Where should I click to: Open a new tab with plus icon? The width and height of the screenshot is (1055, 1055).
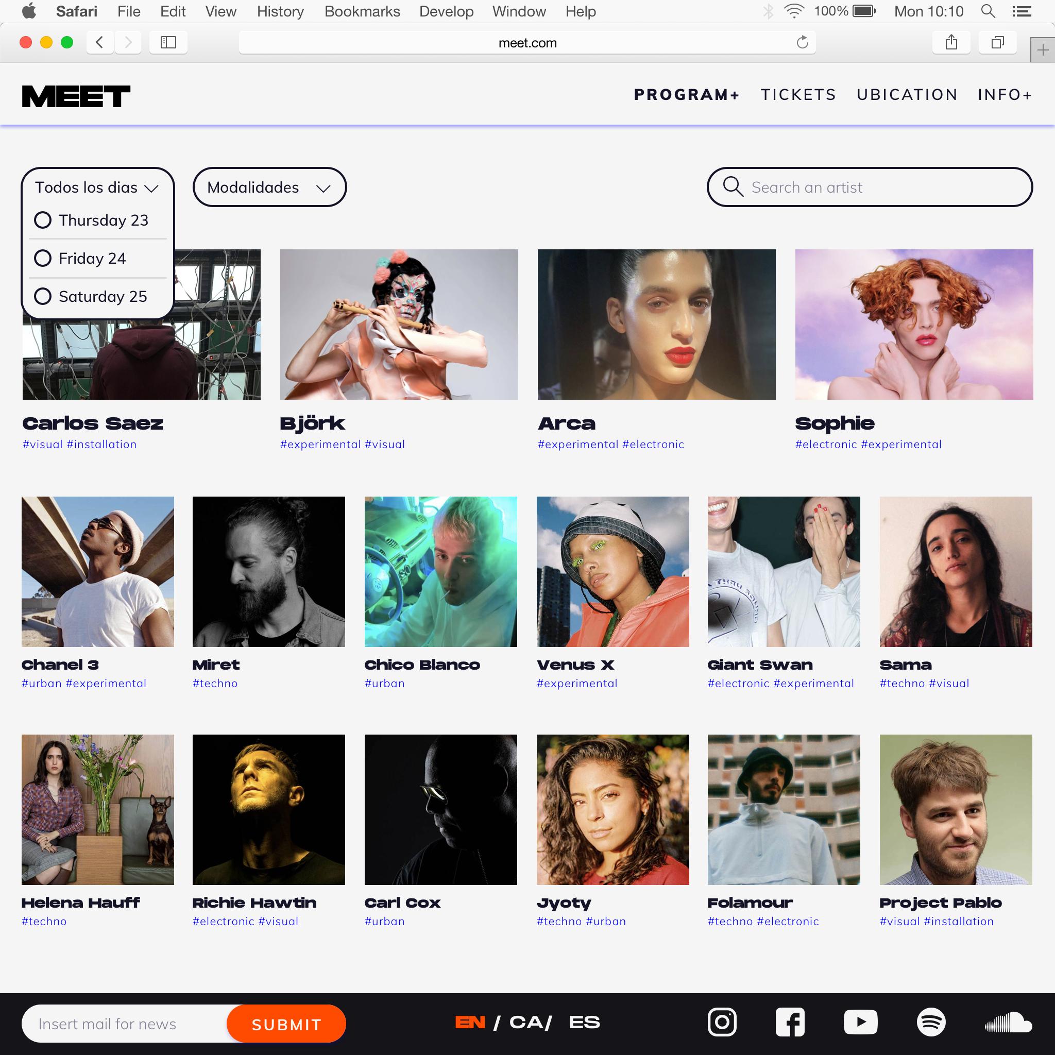click(x=1043, y=50)
